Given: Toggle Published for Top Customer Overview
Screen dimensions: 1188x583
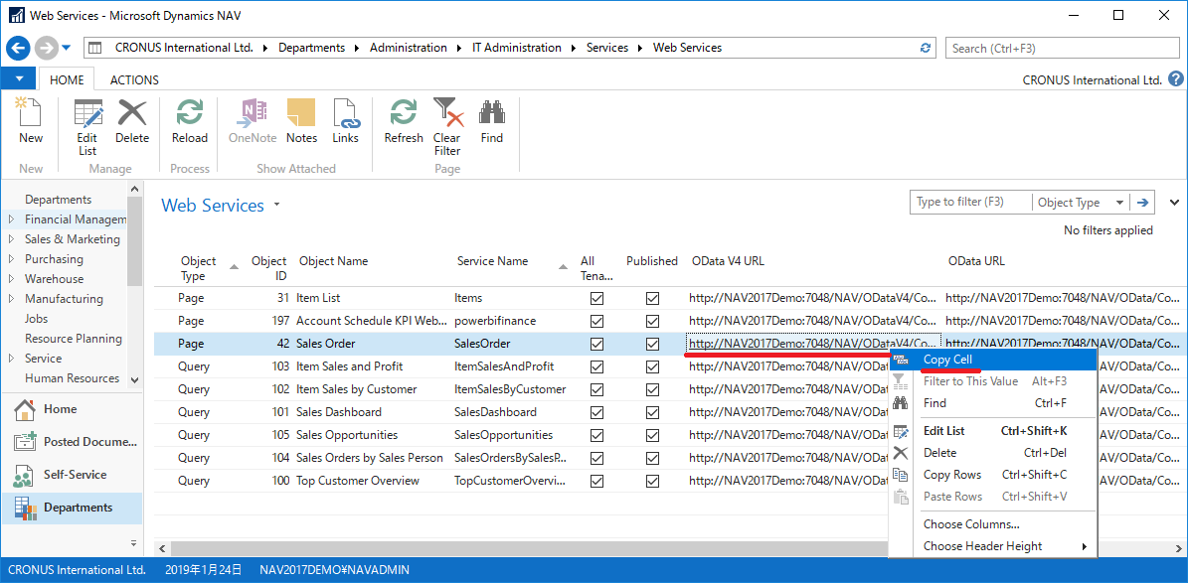Looking at the screenshot, I should click(x=652, y=481).
